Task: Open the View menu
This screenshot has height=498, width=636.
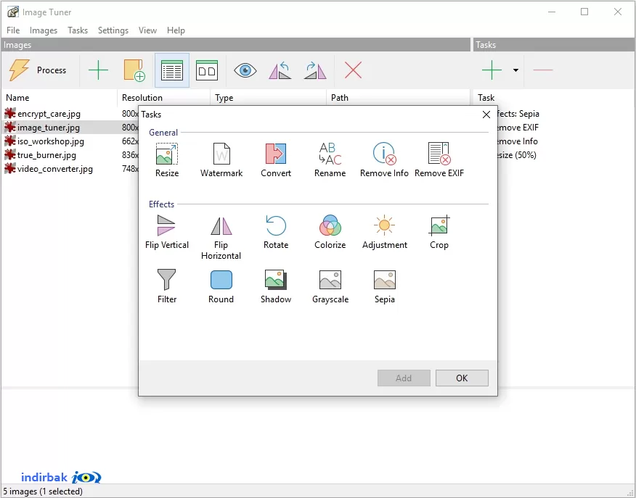Action: coord(147,30)
